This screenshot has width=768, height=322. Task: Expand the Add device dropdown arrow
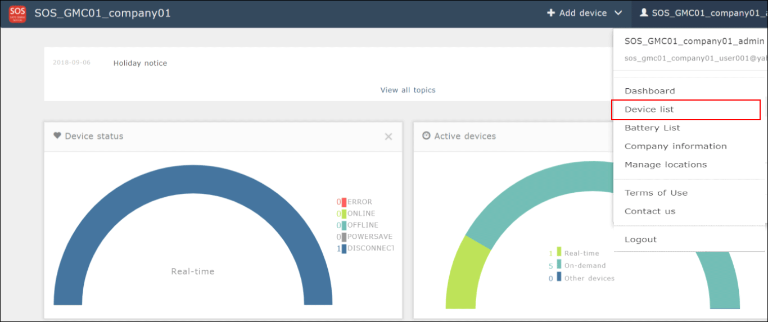618,13
